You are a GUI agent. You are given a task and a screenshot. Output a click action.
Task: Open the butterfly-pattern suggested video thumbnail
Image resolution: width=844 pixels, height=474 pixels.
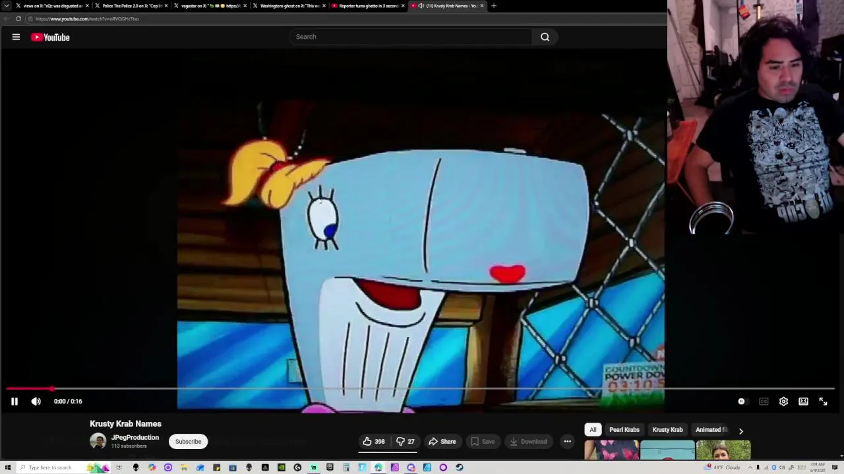pos(611,450)
